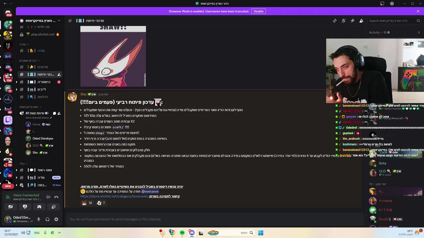Toggle noise suppression waveform icon
Image resolution: width=424 pixels, height=238 pixels.
pos(48,197)
